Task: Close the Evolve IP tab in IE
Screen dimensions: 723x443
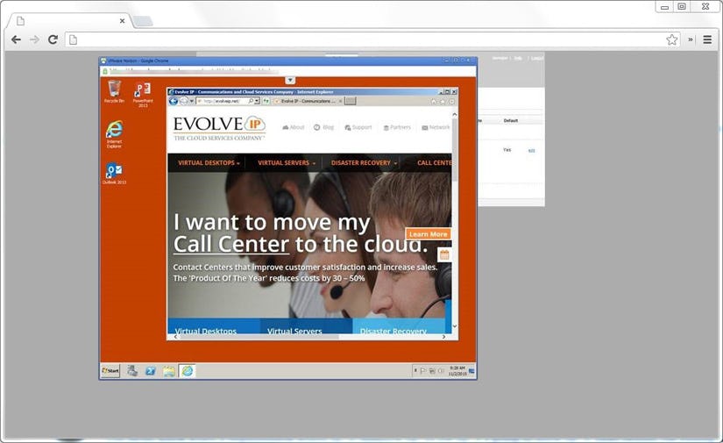Action: pyautogui.click(x=341, y=101)
